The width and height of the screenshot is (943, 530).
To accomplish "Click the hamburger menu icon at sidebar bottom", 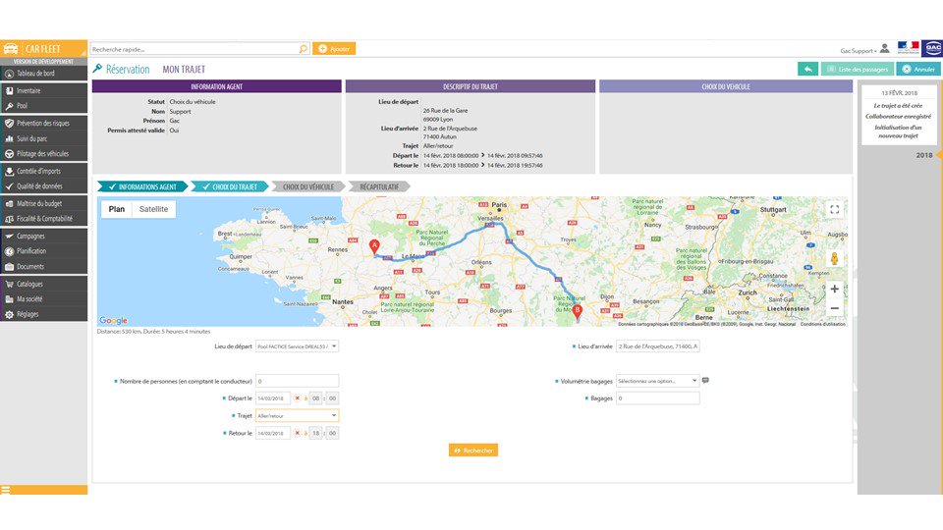I will click(6, 490).
